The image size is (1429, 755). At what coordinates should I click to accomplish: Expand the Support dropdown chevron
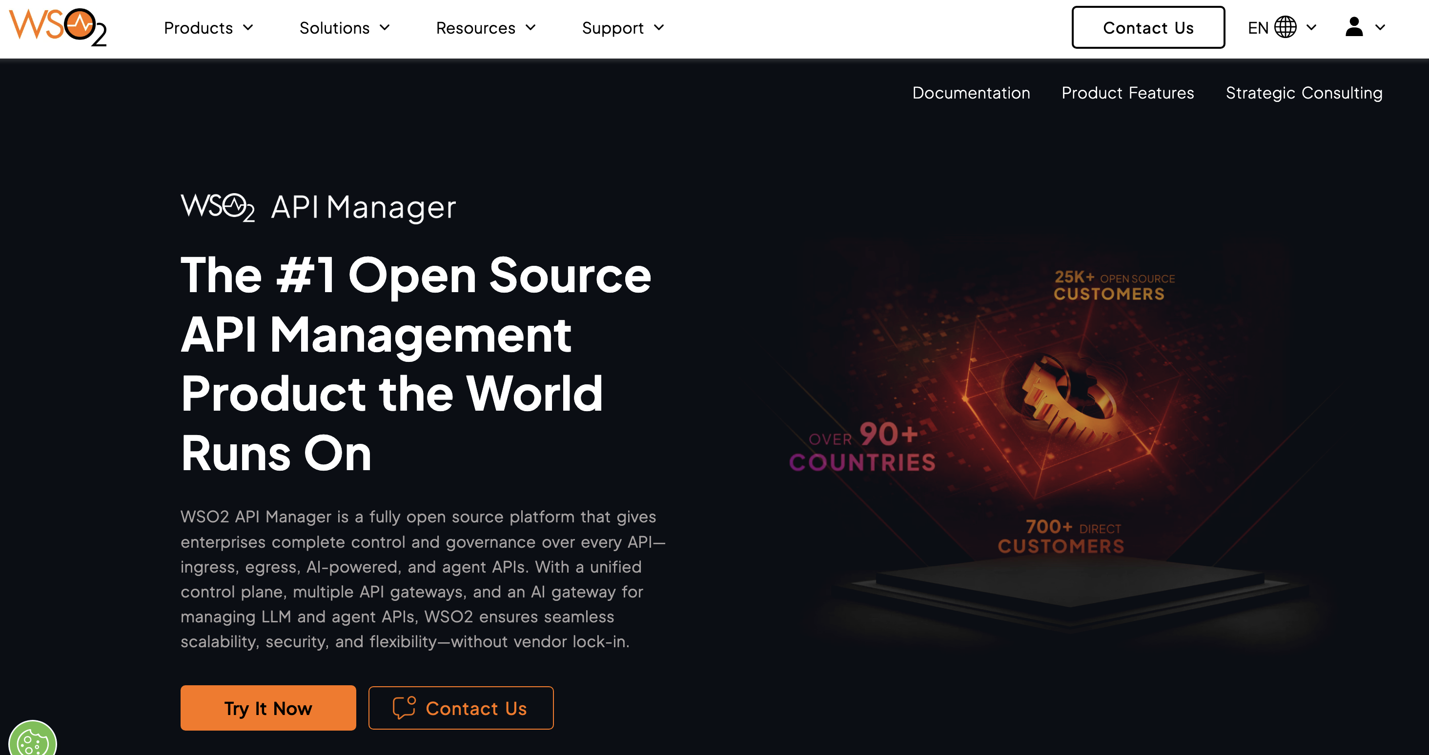[658, 28]
